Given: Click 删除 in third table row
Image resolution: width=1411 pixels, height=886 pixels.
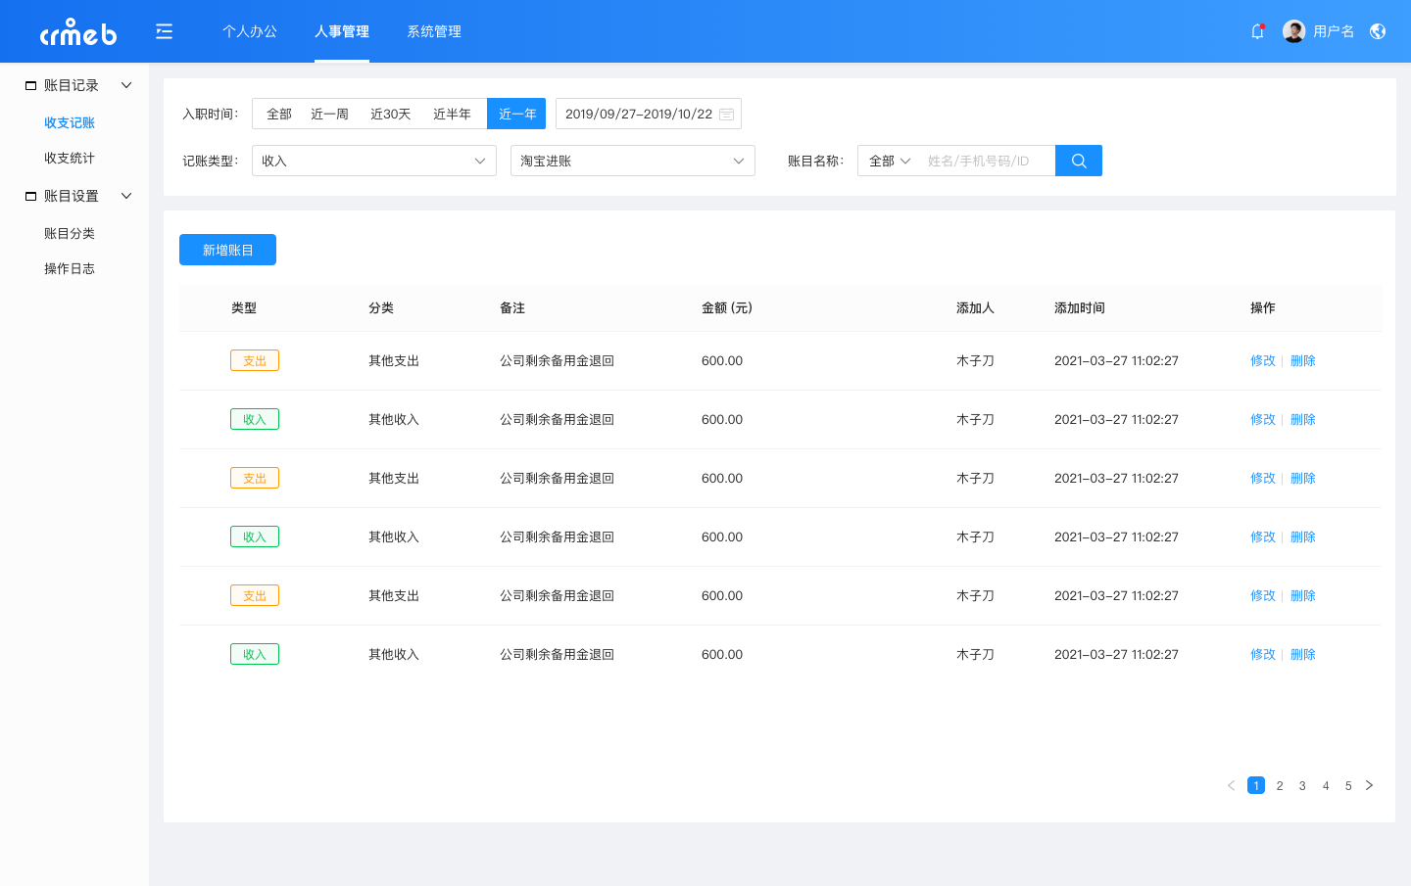Looking at the screenshot, I should 1303,478.
